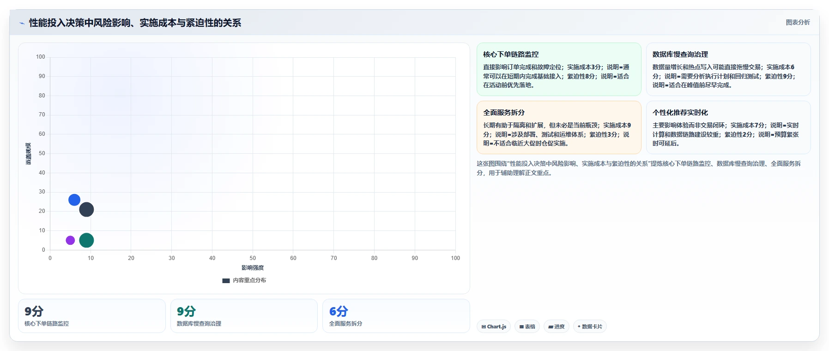This screenshot has height=351, width=829.
Task: Select the 表格 tag chip
Action: [527, 327]
